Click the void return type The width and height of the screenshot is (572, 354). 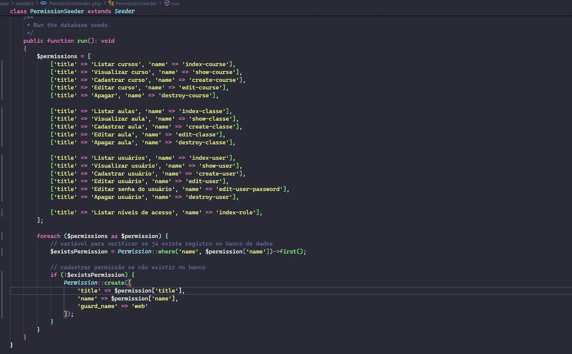(107, 41)
